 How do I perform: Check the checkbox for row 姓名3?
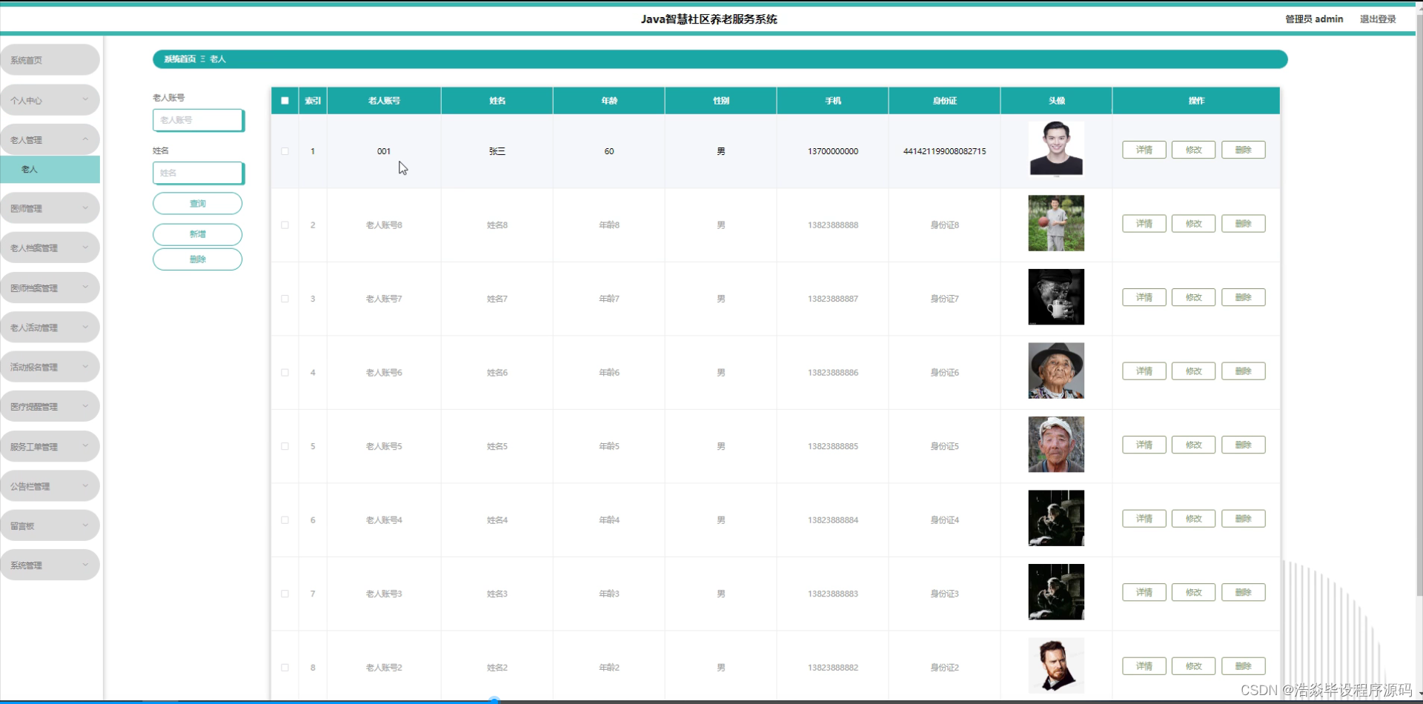[x=285, y=594]
